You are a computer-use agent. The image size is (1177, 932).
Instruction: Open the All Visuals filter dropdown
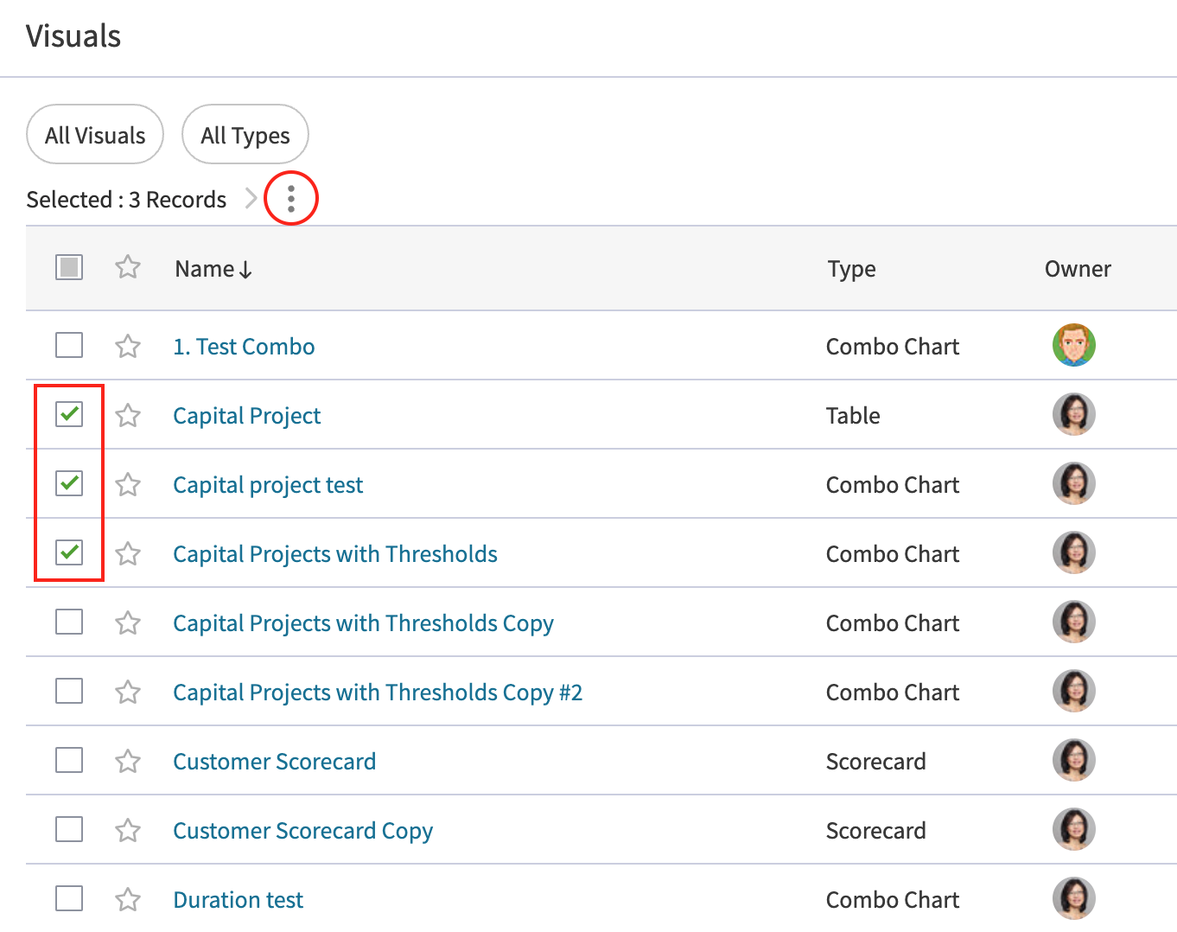[x=95, y=135]
